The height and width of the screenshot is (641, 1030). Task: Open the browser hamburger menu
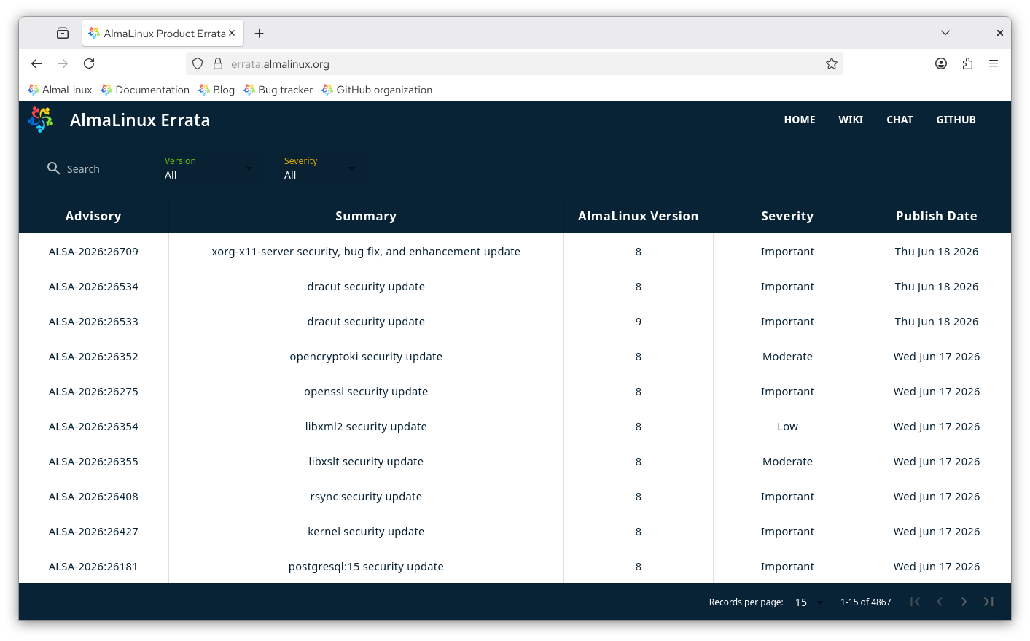point(994,63)
